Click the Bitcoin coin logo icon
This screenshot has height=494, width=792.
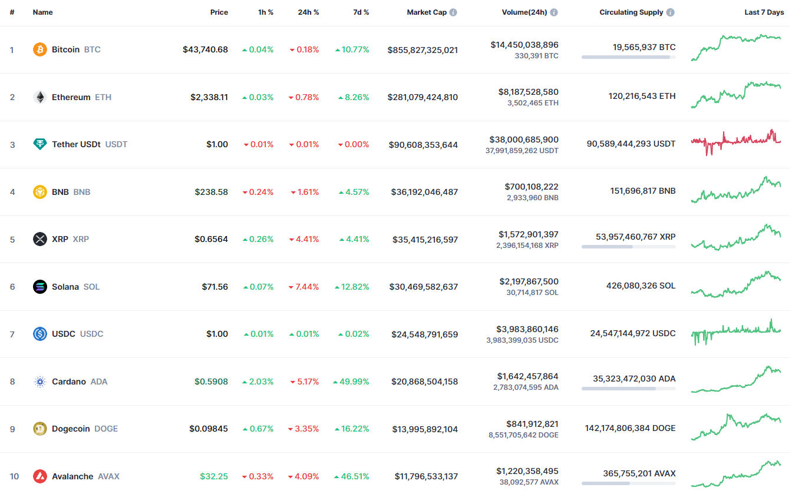(40, 49)
